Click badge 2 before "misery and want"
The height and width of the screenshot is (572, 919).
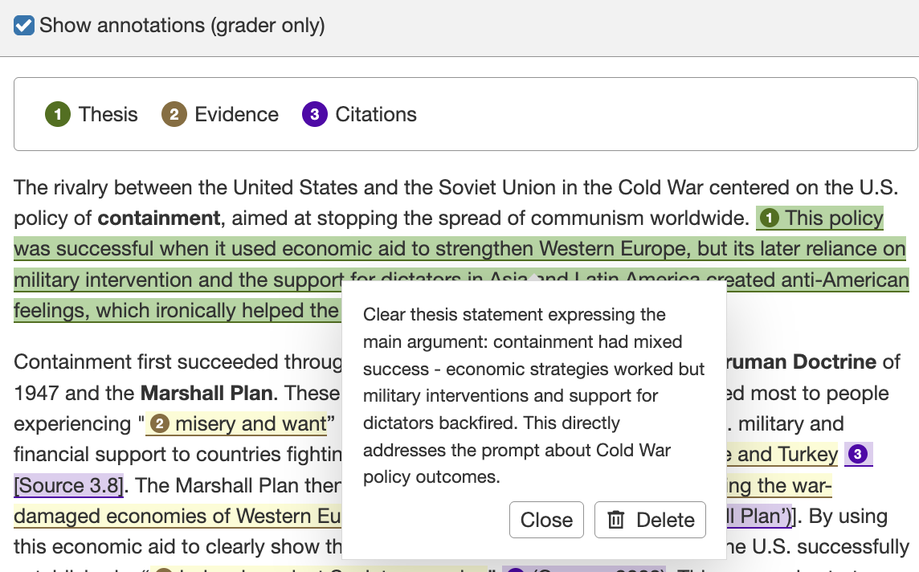[x=159, y=423]
